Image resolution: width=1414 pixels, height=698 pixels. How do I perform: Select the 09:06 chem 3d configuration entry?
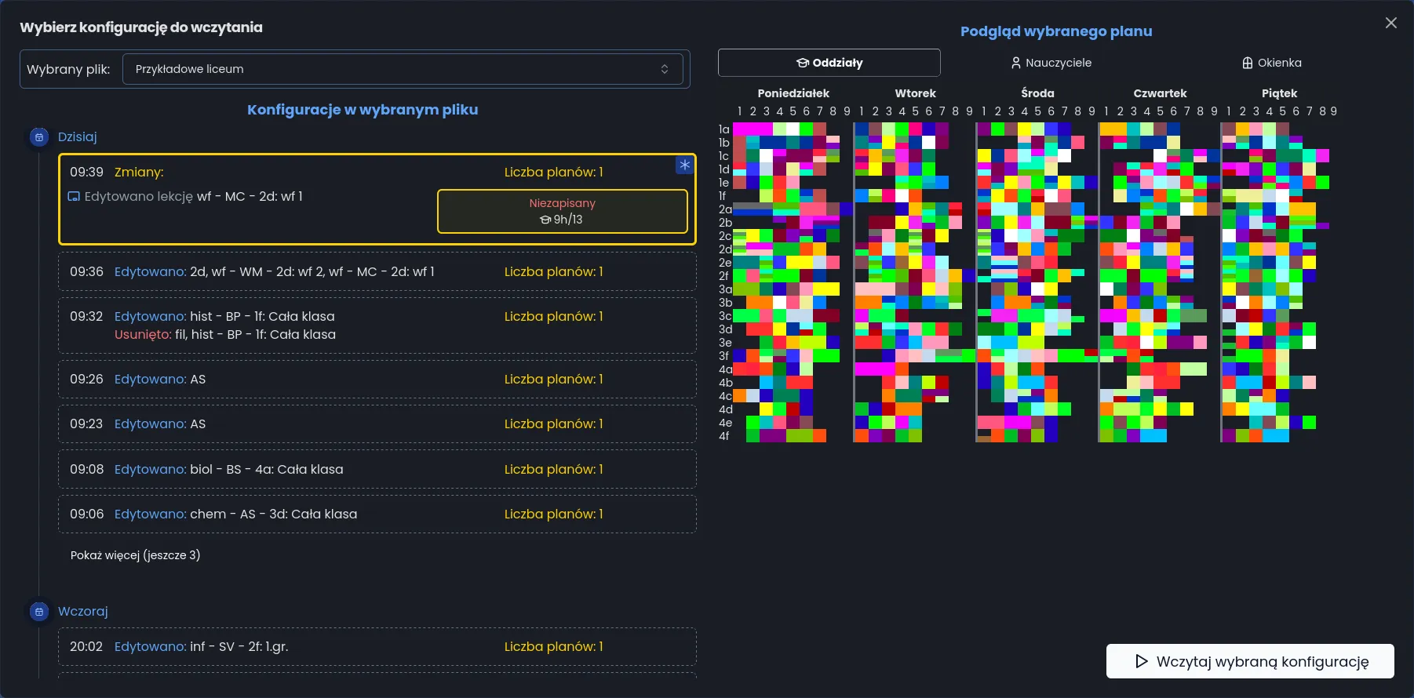(377, 514)
